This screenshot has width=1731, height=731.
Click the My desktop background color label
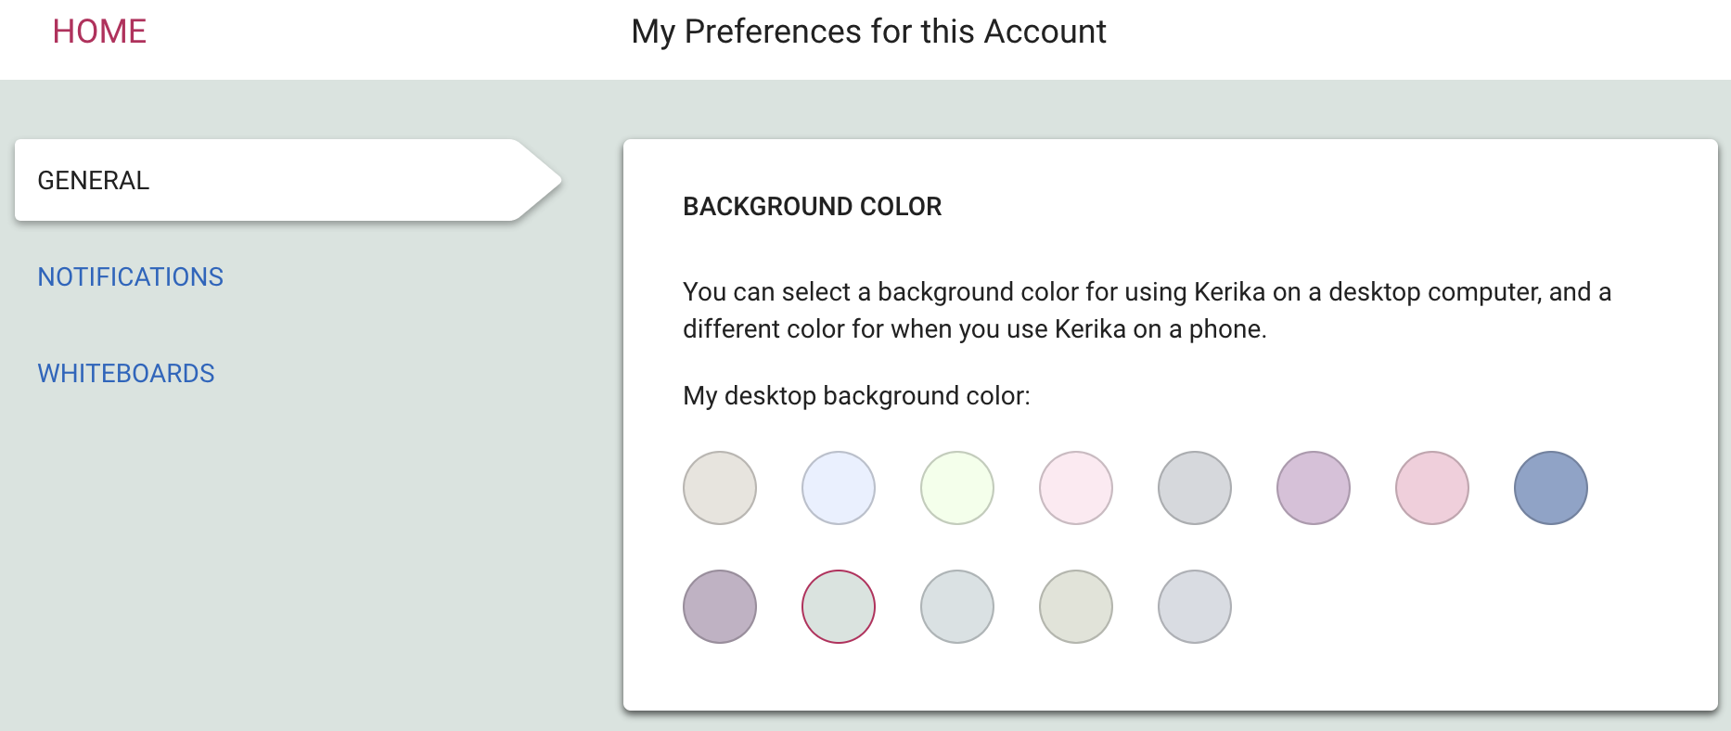pos(856,396)
